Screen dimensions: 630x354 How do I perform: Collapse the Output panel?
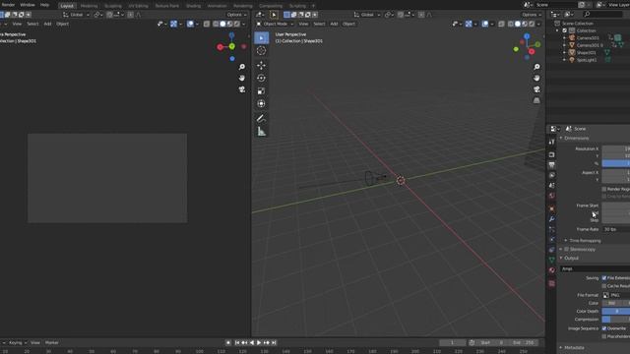pyautogui.click(x=569, y=258)
